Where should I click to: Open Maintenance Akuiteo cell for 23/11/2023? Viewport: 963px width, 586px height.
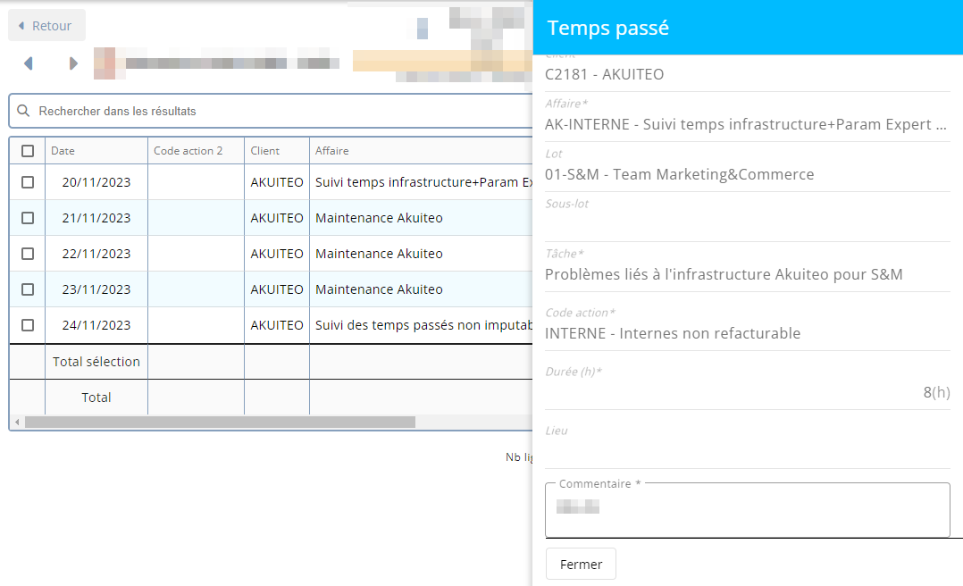coord(422,289)
